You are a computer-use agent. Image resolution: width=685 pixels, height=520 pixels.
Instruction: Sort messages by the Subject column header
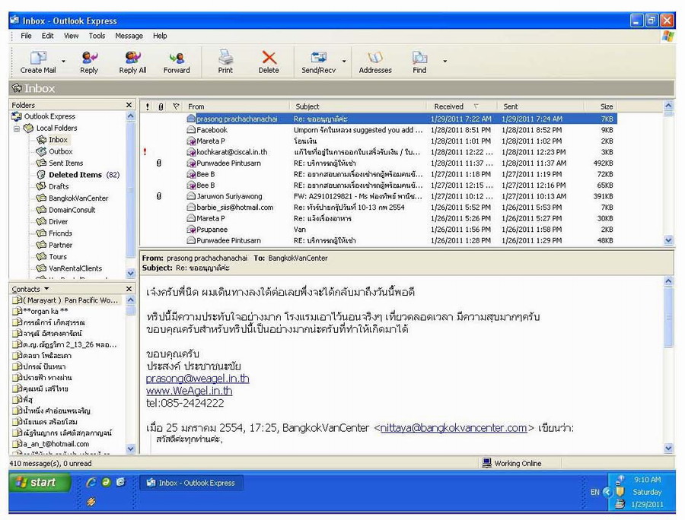tap(358, 106)
